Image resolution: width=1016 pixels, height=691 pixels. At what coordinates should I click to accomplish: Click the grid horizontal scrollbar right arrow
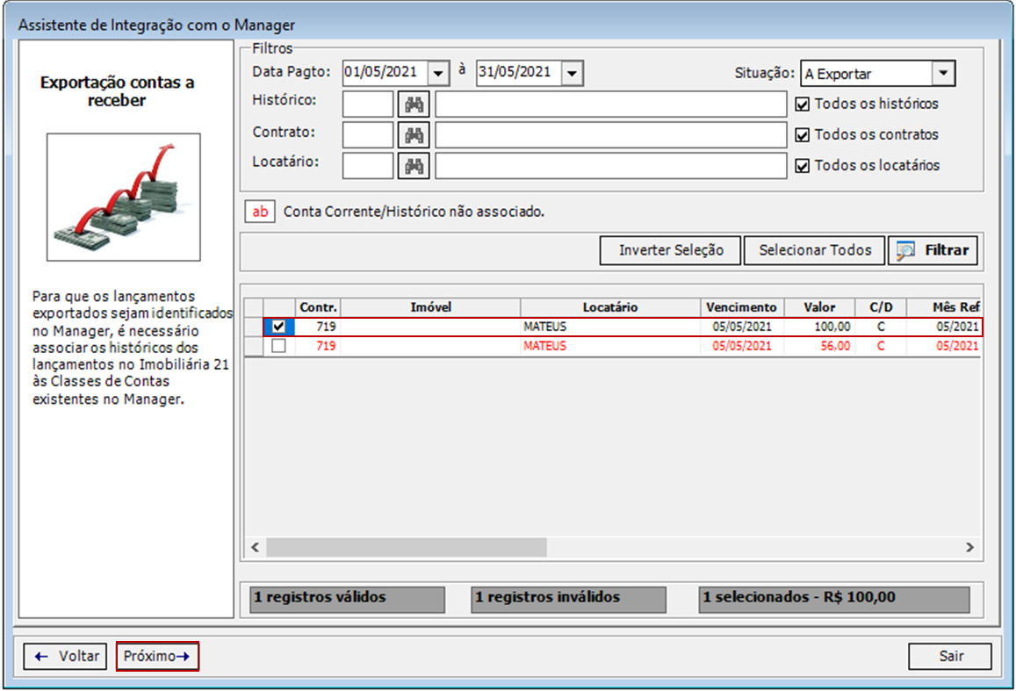pos(970,547)
